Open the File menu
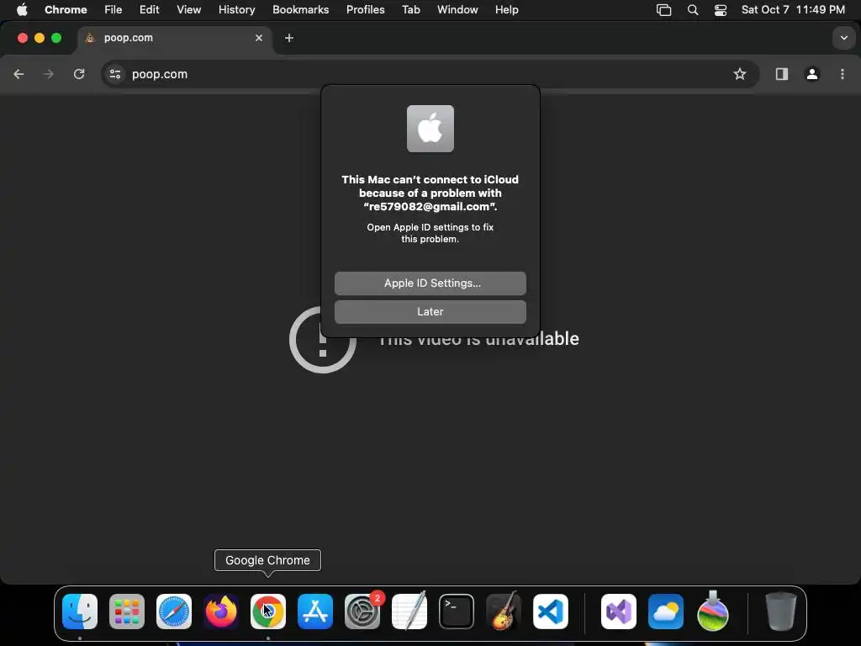Image resolution: width=861 pixels, height=646 pixels. (x=114, y=10)
